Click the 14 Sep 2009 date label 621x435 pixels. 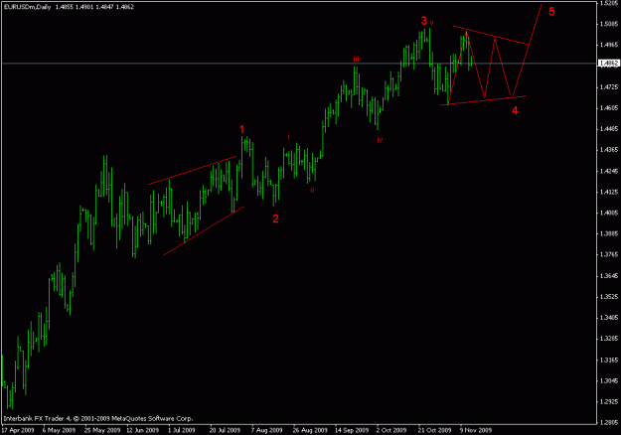pos(352,430)
